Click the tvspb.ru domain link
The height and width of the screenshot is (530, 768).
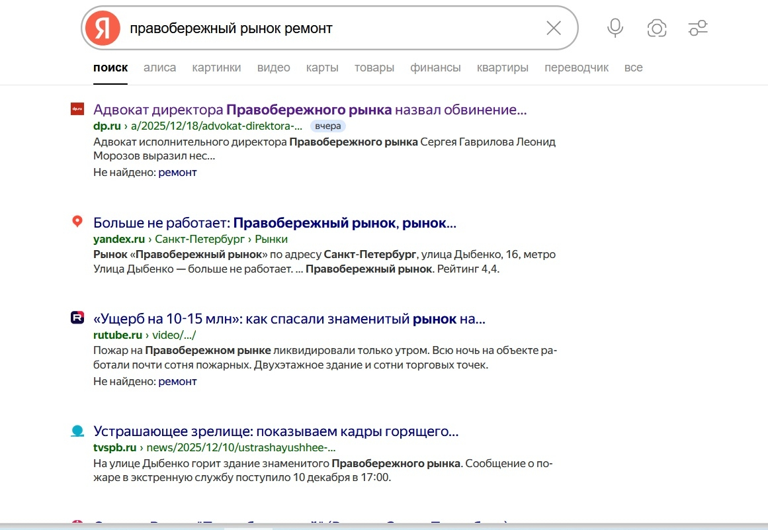114,448
